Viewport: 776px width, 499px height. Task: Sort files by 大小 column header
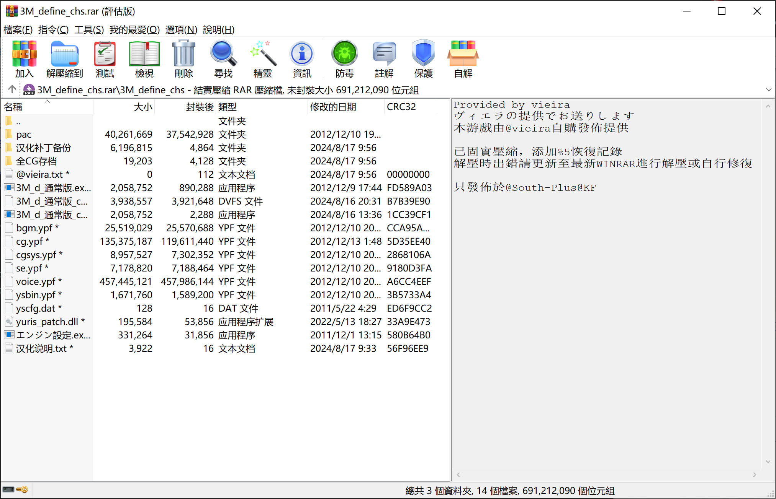(x=142, y=107)
